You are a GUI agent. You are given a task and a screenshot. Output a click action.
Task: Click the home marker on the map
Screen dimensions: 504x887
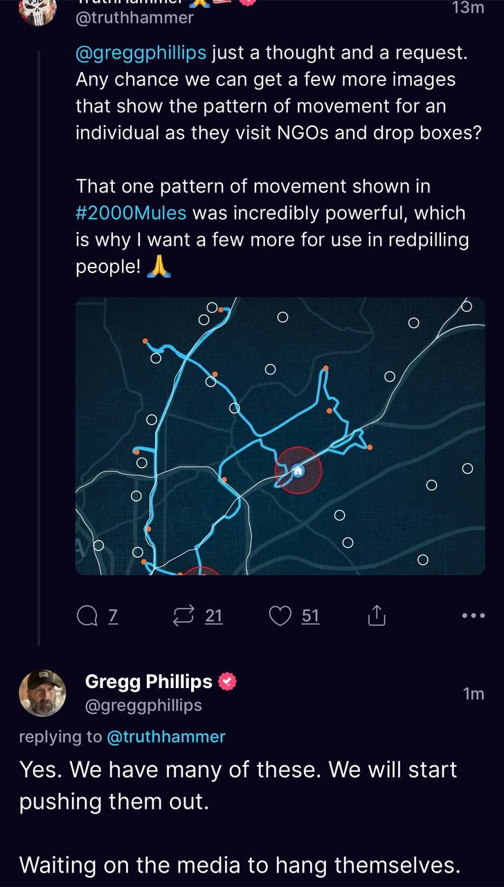coord(298,471)
